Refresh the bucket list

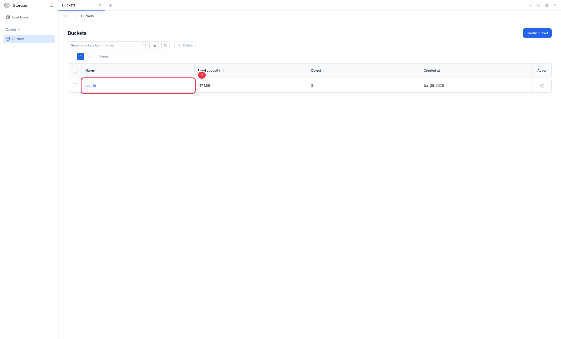(x=165, y=45)
